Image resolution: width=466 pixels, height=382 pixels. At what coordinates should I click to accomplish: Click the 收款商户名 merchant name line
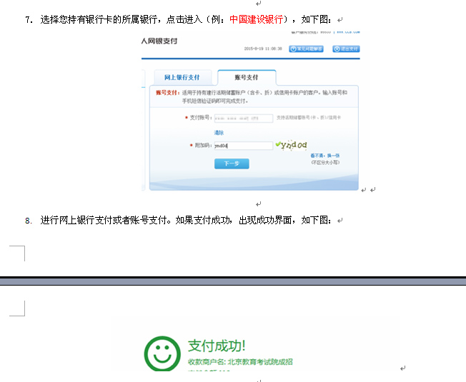239,362
